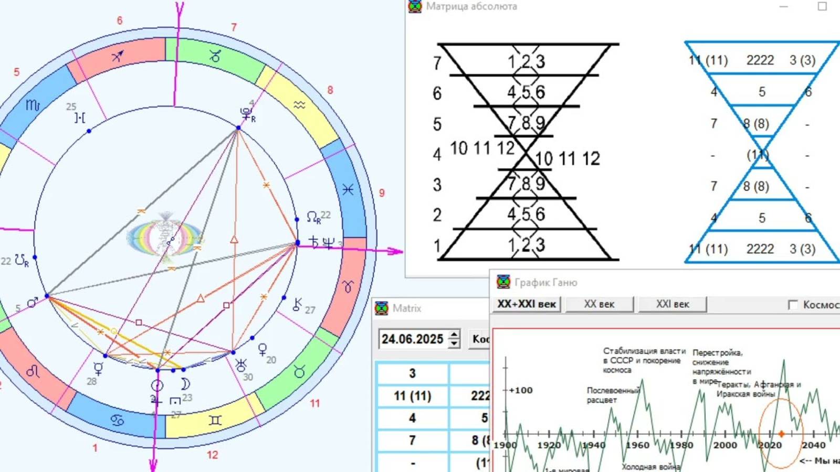Click the orange marker on the Ганю graph
This screenshot has height=472, width=840.
tap(781, 434)
